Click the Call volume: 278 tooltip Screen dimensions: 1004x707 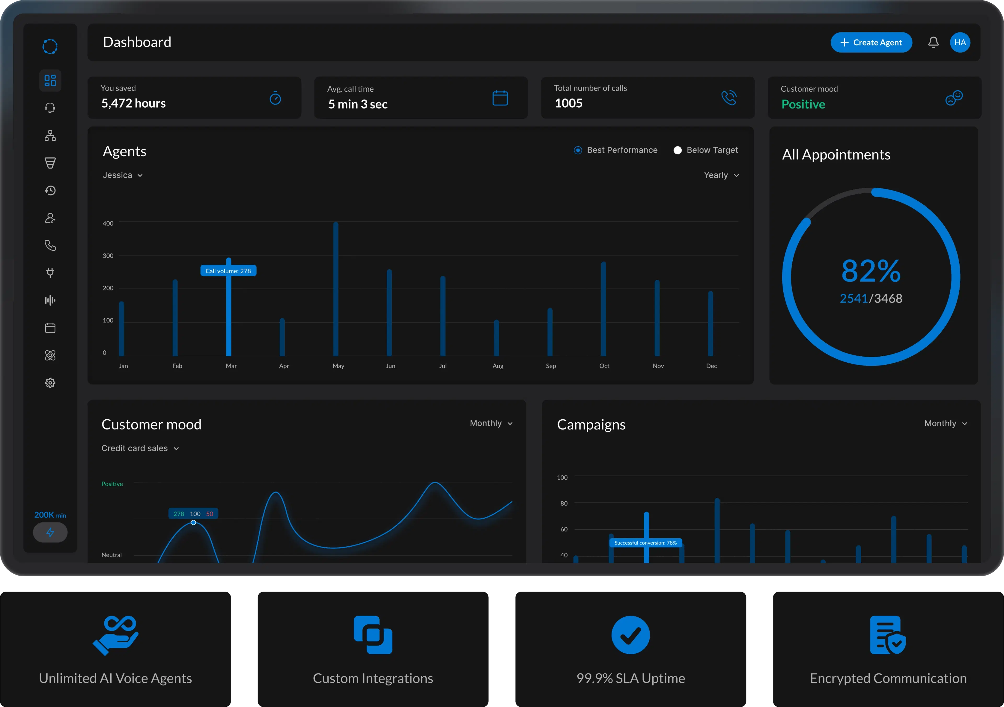pyautogui.click(x=228, y=271)
